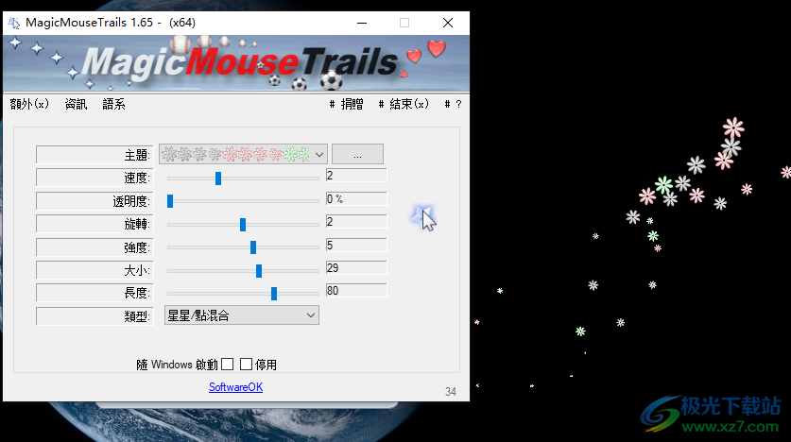Click the 旋轉 rotation slider handle
The image size is (791, 442).
pyautogui.click(x=243, y=224)
